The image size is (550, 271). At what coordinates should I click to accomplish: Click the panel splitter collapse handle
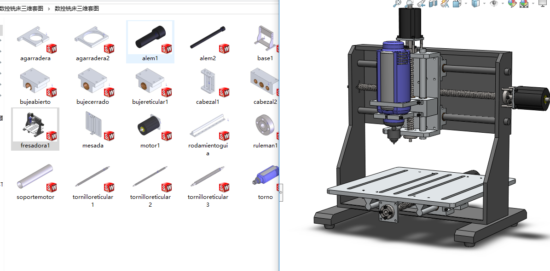pyautogui.click(x=281, y=192)
